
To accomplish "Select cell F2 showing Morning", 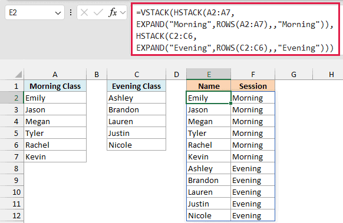I will 253,98.
